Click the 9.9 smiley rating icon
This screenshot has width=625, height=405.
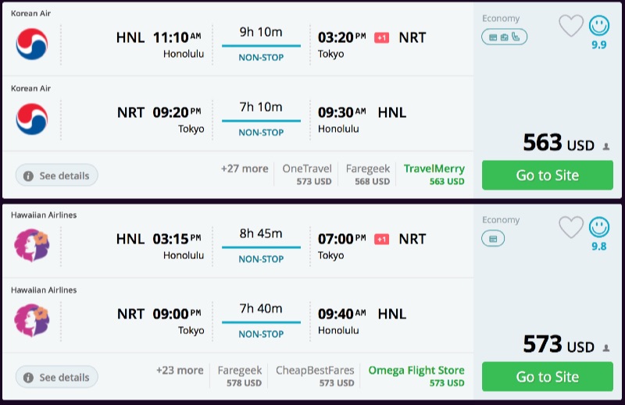[599, 26]
